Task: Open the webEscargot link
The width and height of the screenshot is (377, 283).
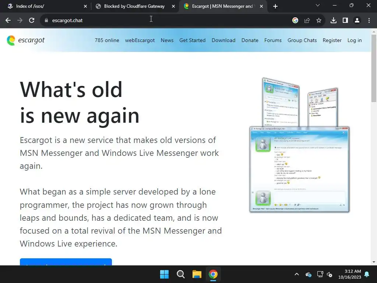Action: pyautogui.click(x=140, y=40)
